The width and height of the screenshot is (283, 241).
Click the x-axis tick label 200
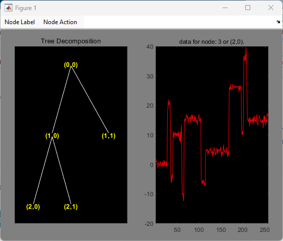242,230
